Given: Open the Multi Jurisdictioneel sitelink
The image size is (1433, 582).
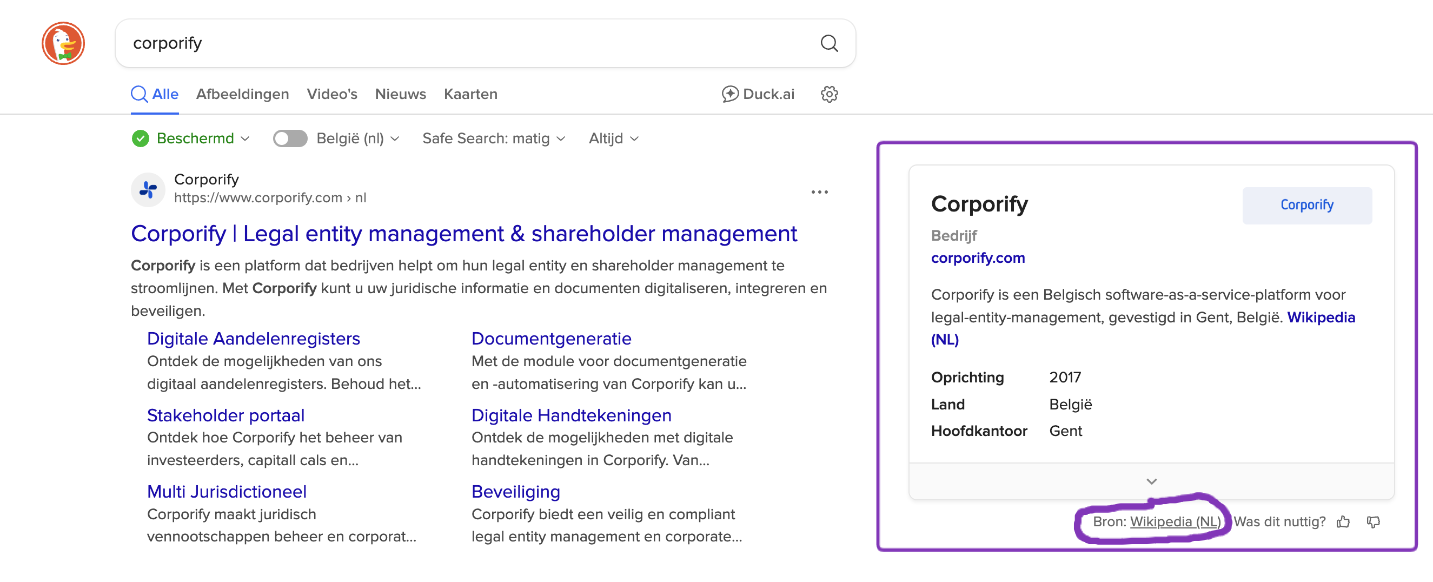Looking at the screenshot, I should pos(227,491).
